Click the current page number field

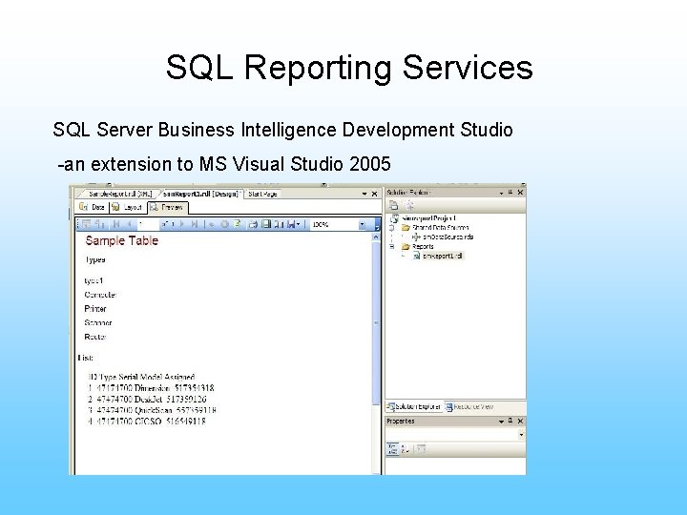point(147,224)
